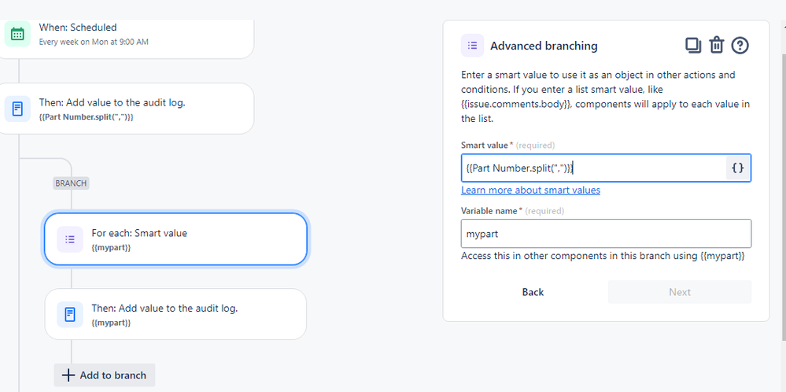
Task: Click the first audit log document icon
Action: [17, 109]
